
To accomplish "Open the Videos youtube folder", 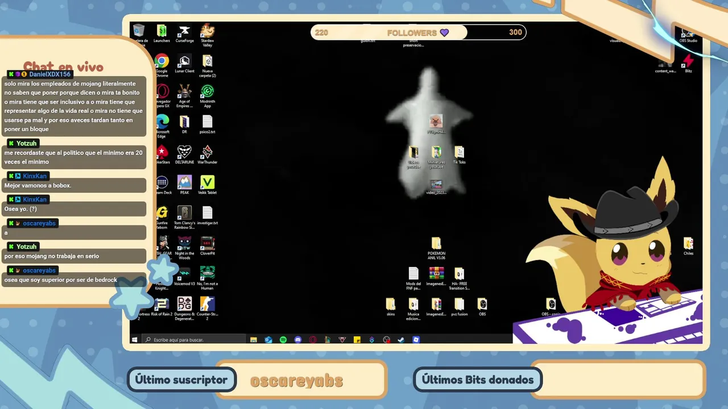I will (413, 157).
